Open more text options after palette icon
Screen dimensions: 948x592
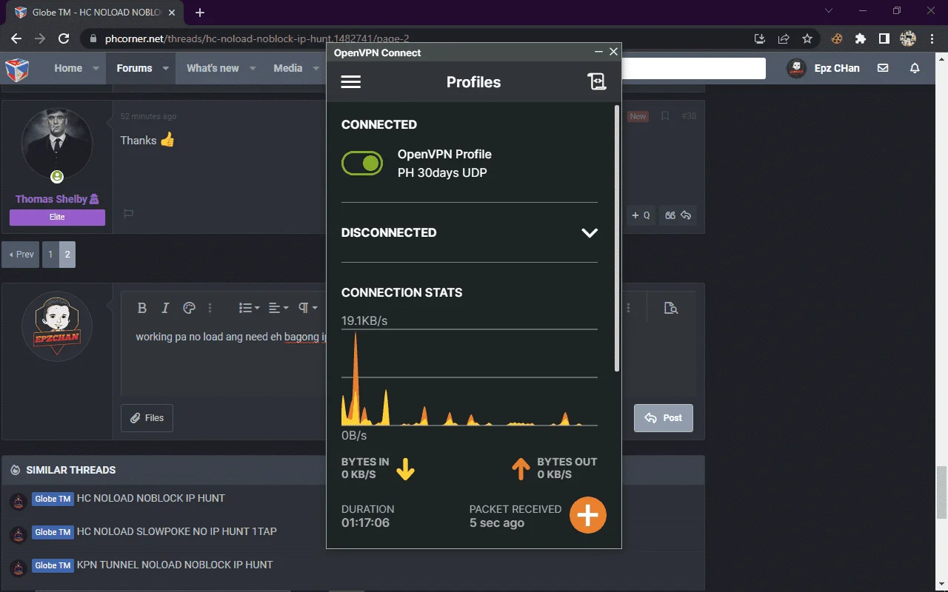[210, 308]
